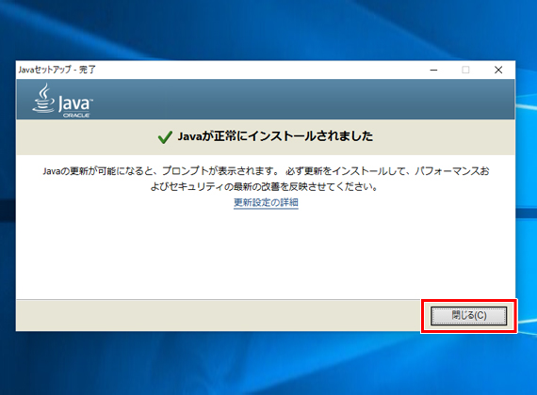Click the ORACLE text under the Java logo
Screen dimensions: 537x395
click(76, 116)
